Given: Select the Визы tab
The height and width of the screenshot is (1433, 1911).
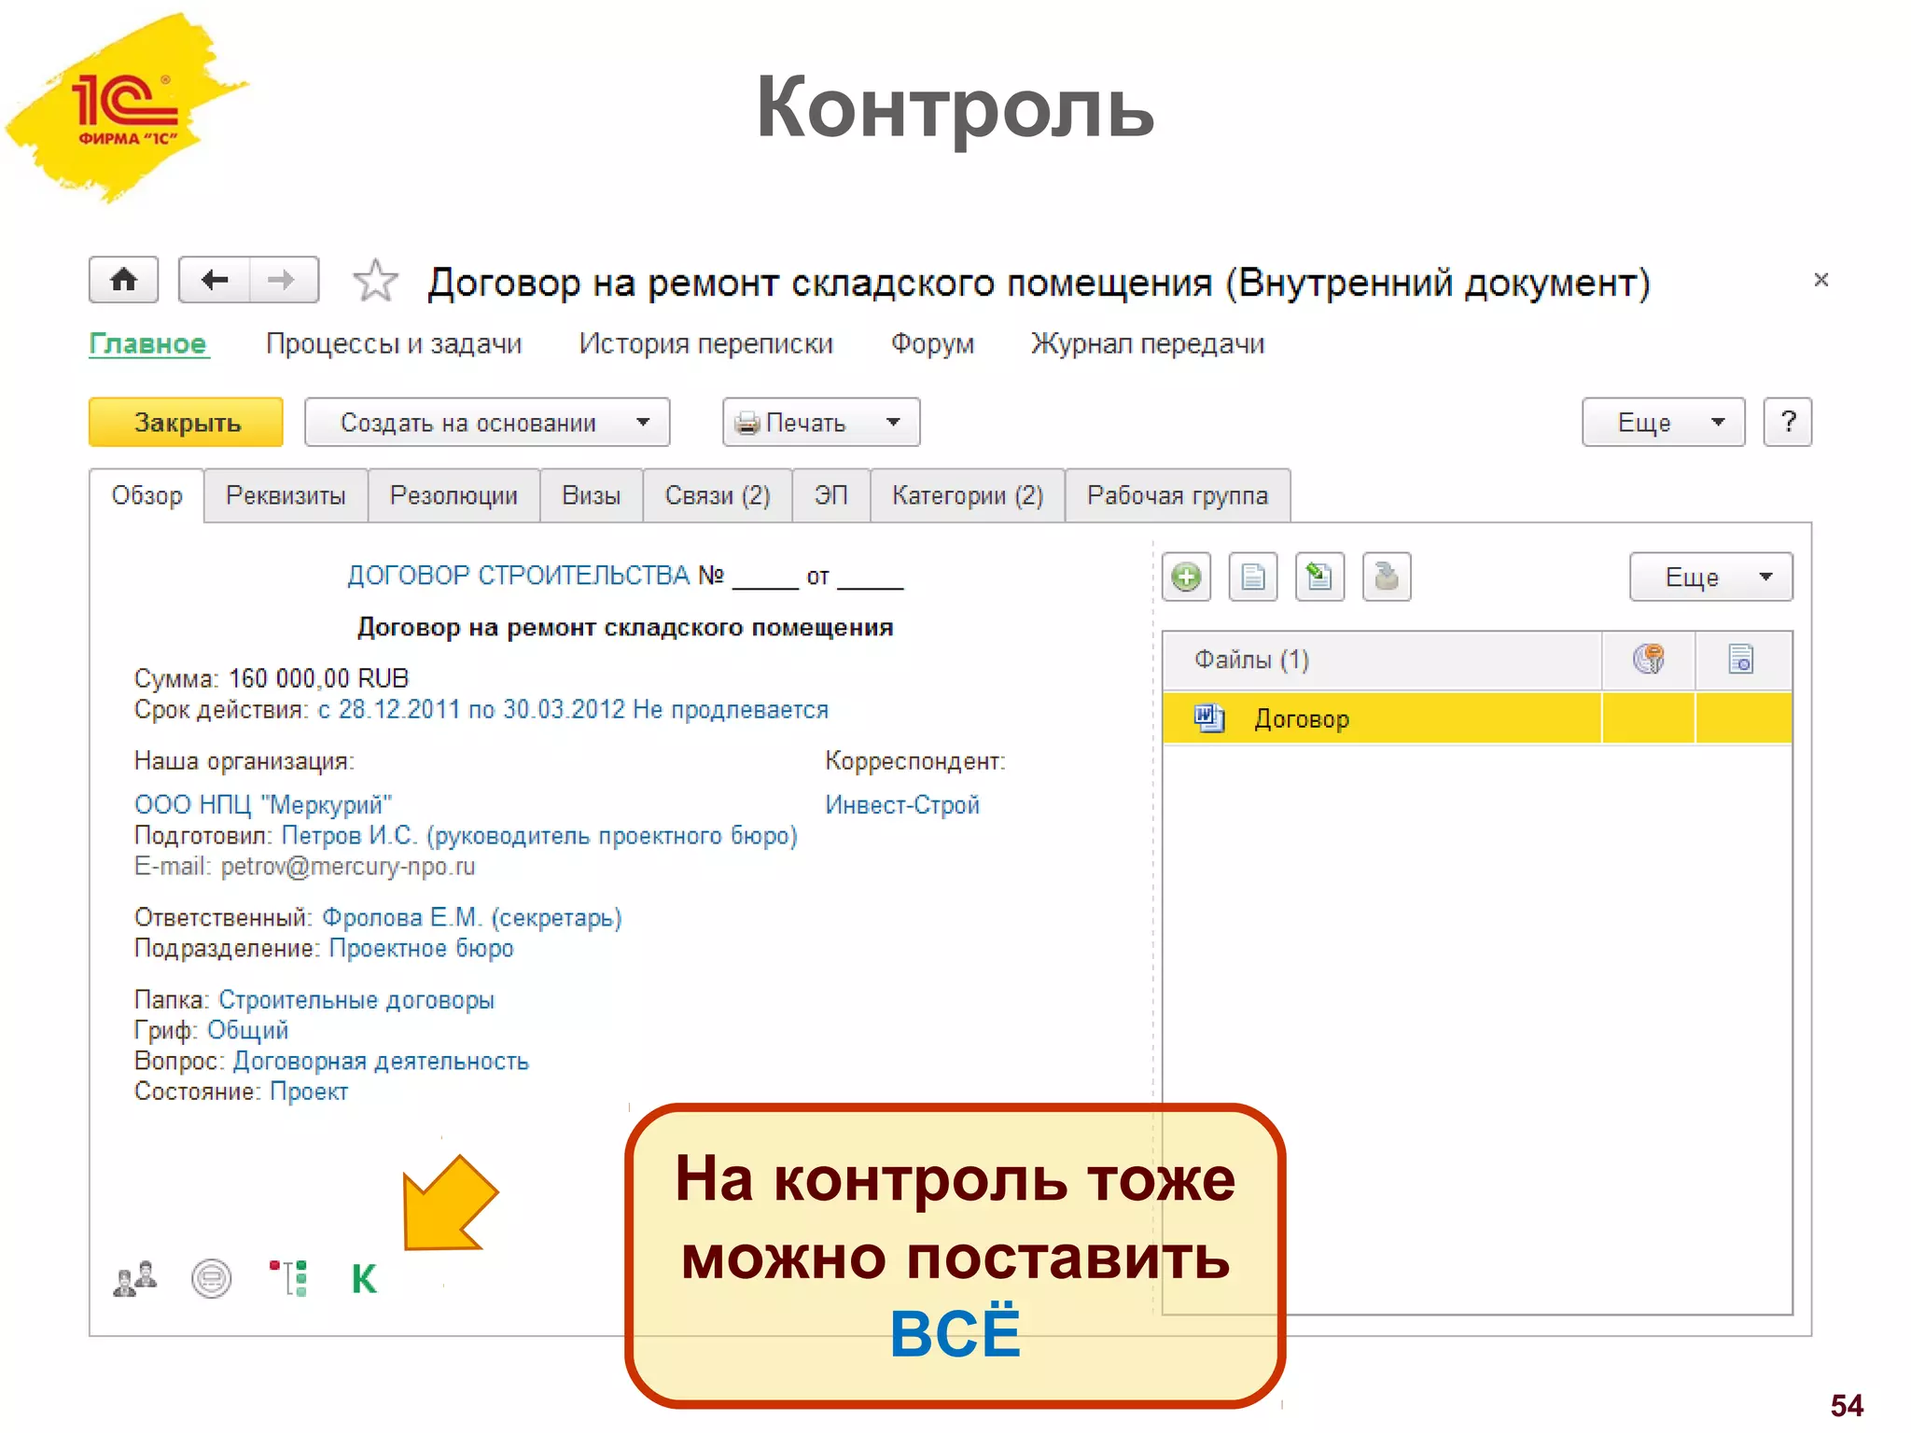Looking at the screenshot, I should (592, 495).
